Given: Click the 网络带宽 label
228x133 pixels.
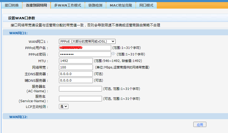Looking at the screenshot, I should pyautogui.click(x=40, y=67).
